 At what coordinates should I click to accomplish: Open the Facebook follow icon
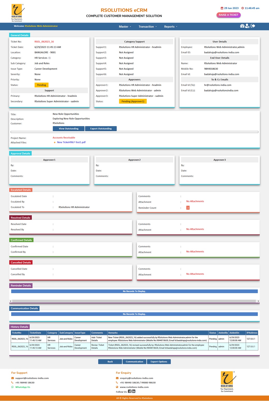(x=130, y=391)
